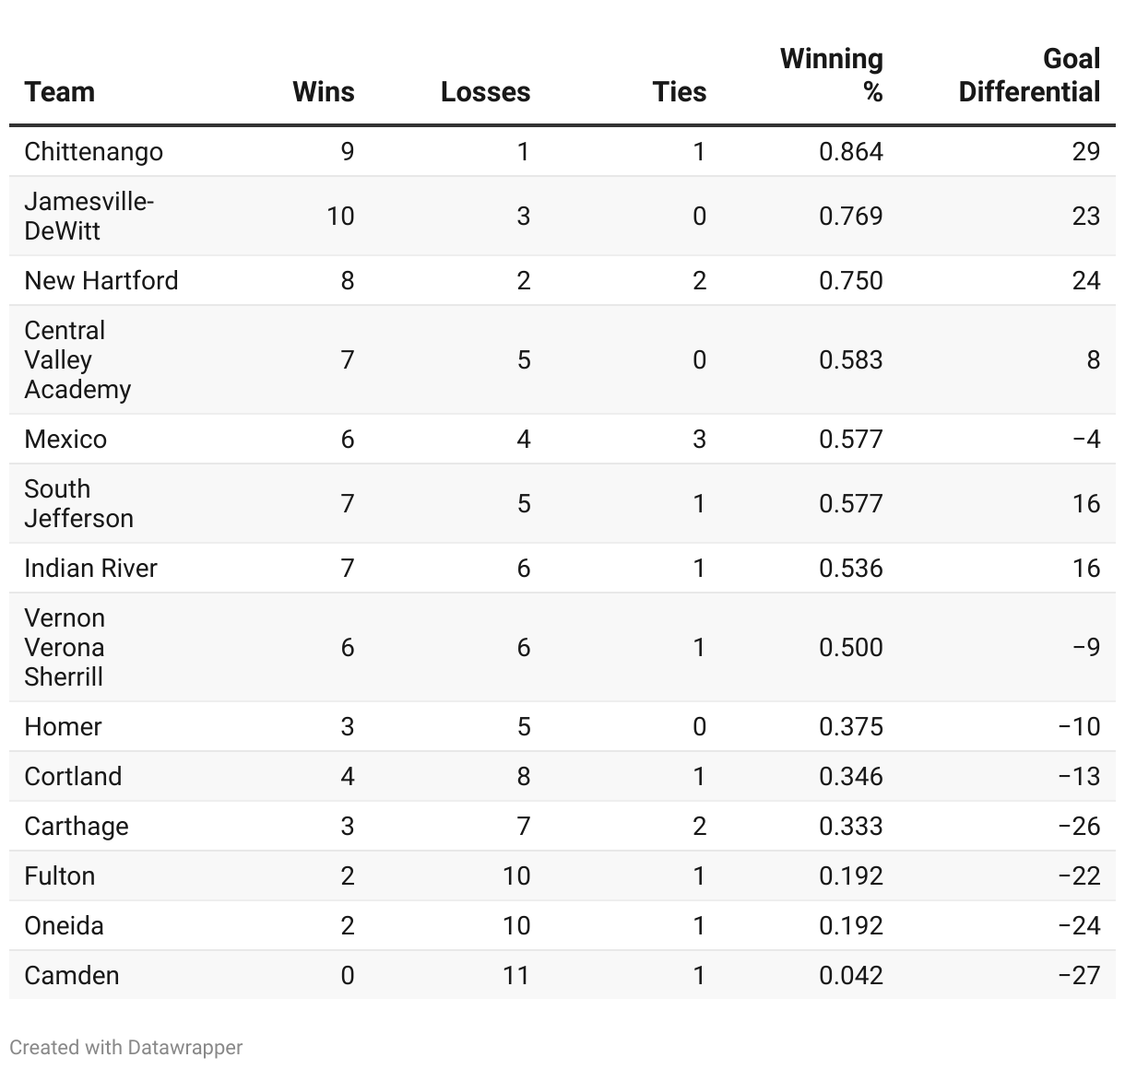1125x1069 pixels.
Task: Select the Oneida team name
Action: 64,925
